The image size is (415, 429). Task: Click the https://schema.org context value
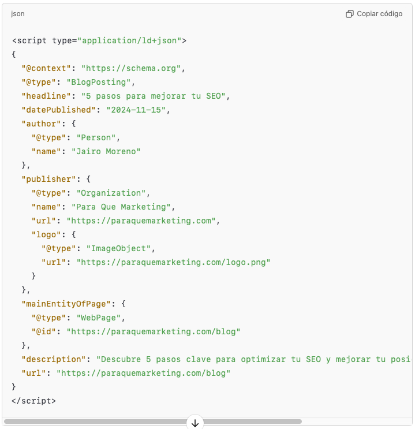coord(131,68)
